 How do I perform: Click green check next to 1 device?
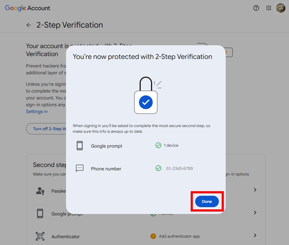click(158, 145)
